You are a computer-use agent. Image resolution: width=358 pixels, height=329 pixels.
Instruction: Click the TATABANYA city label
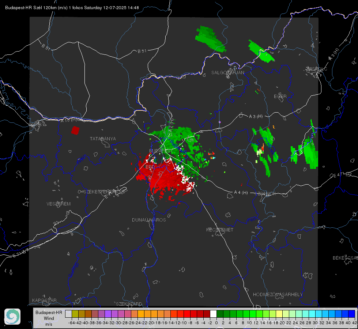coord(103,139)
